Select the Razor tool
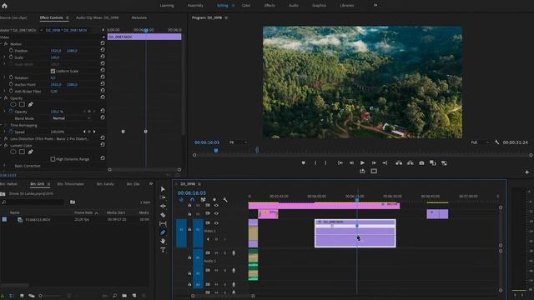 point(163,215)
